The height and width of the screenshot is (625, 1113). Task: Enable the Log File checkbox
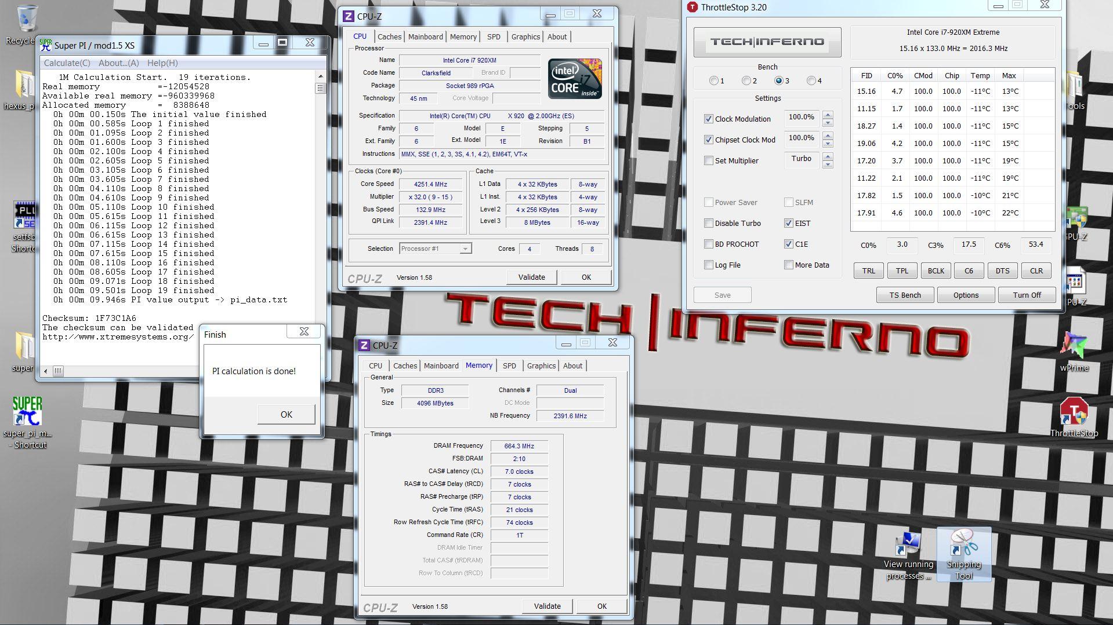click(x=708, y=265)
